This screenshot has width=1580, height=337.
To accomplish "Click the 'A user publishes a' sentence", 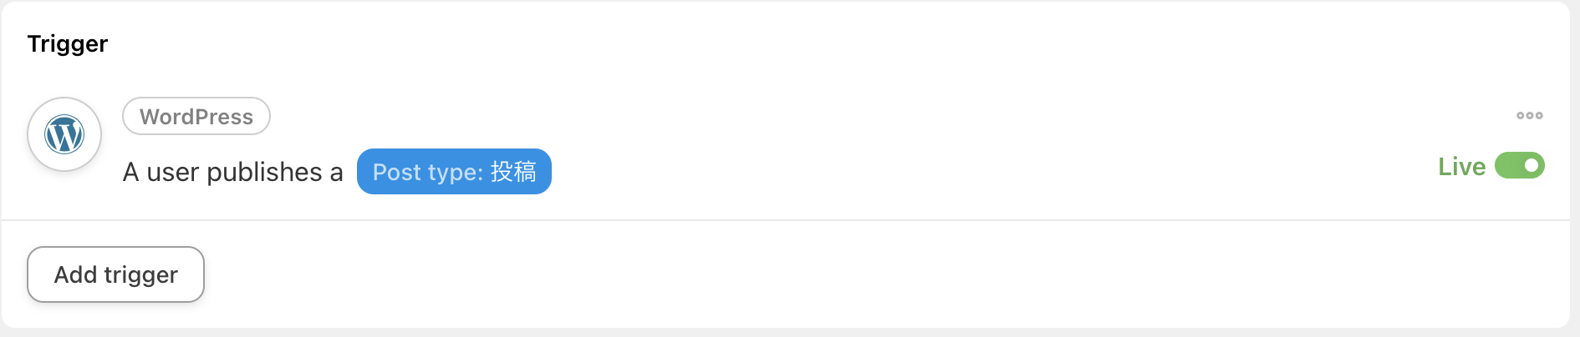I will click(232, 172).
